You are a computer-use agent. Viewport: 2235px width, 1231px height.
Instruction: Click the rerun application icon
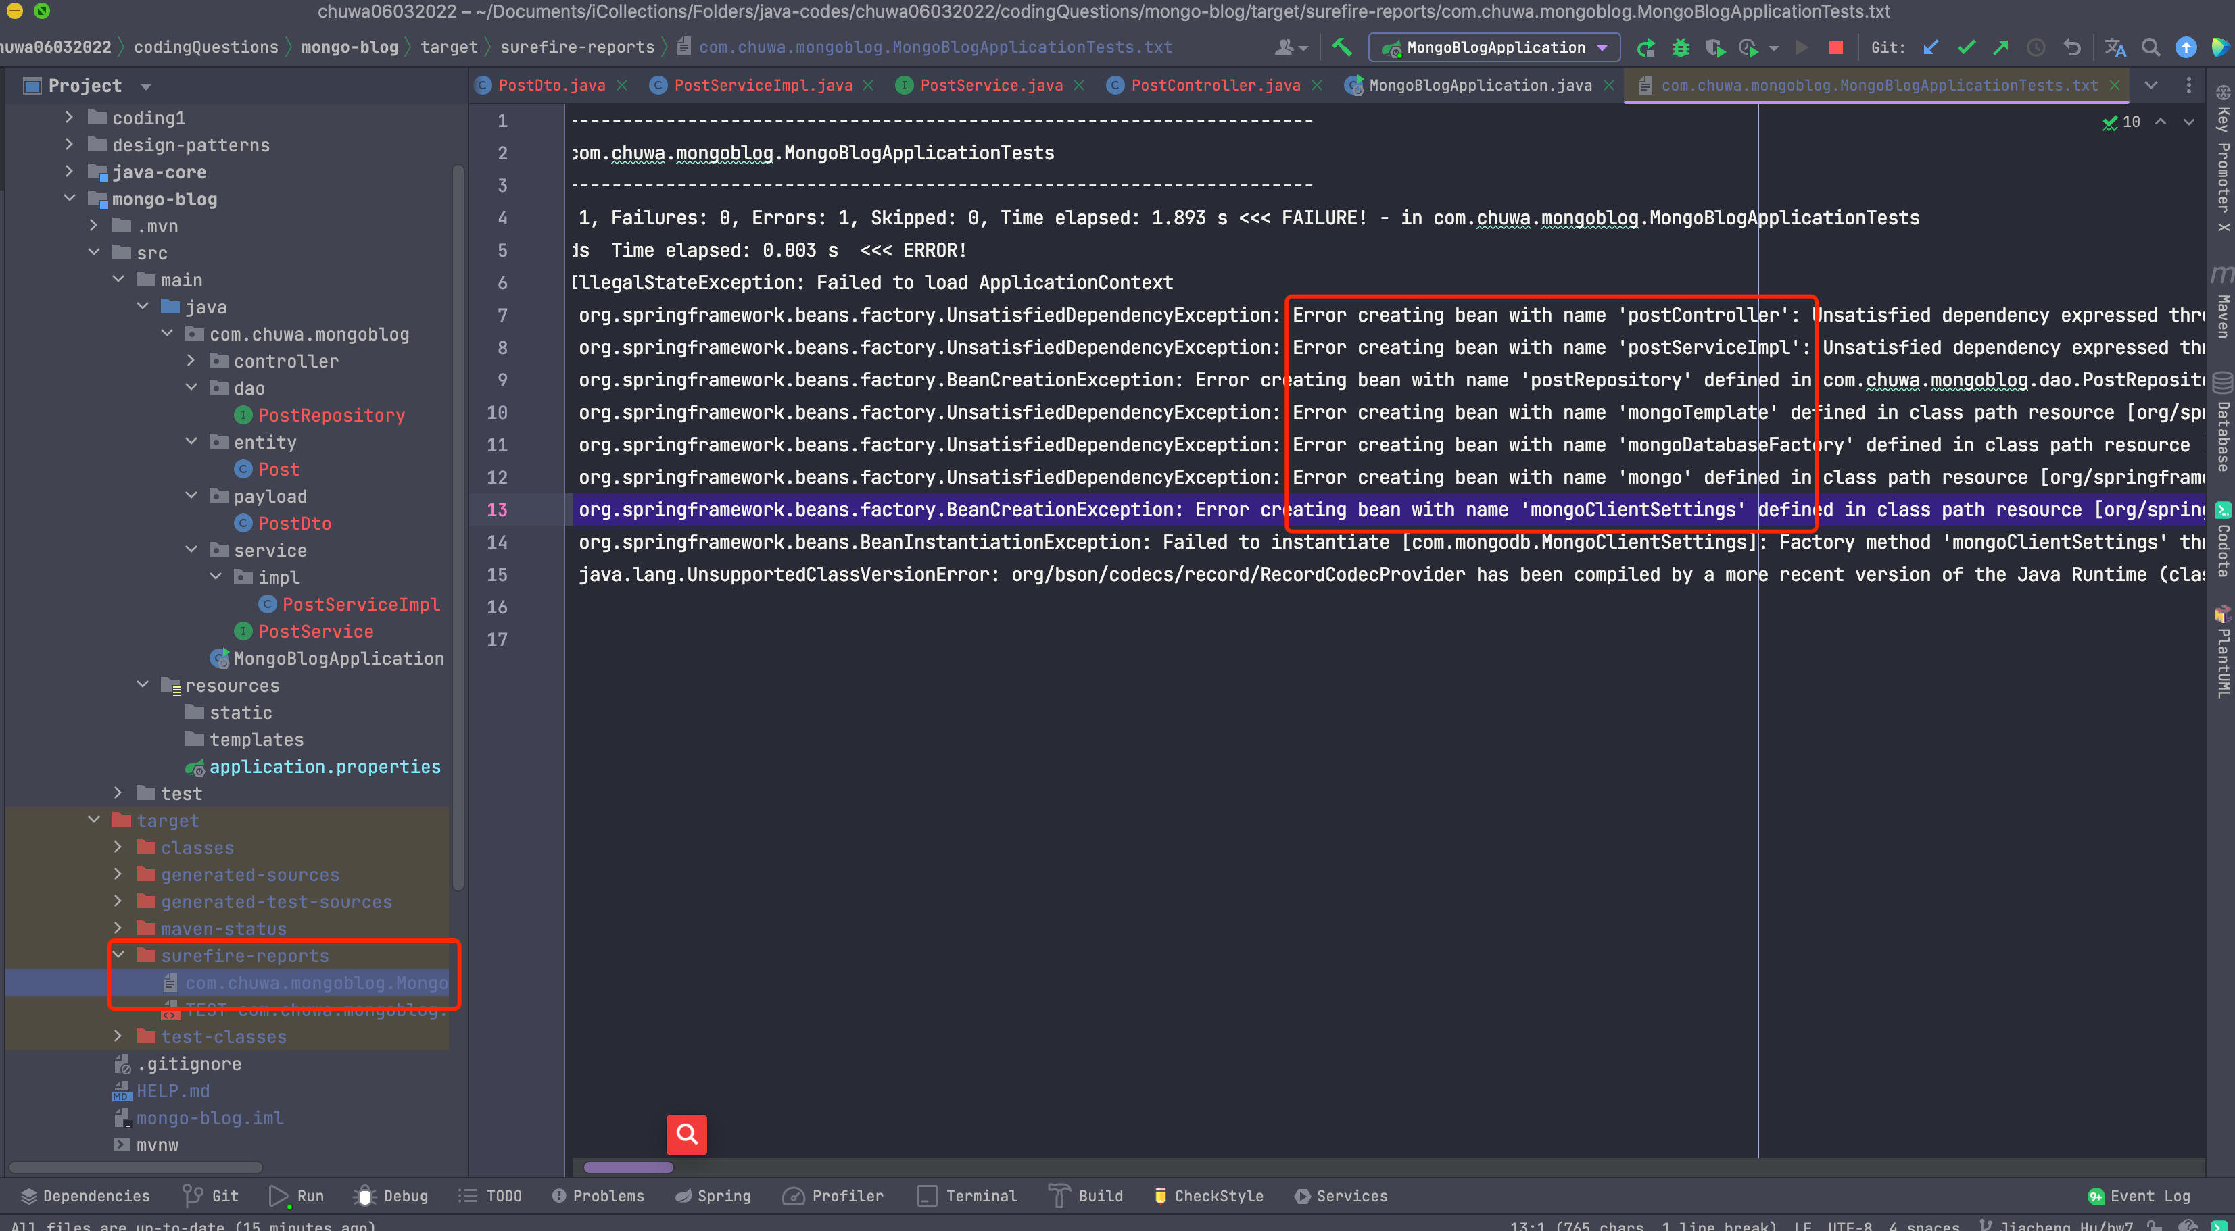(x=1645, y=48)
